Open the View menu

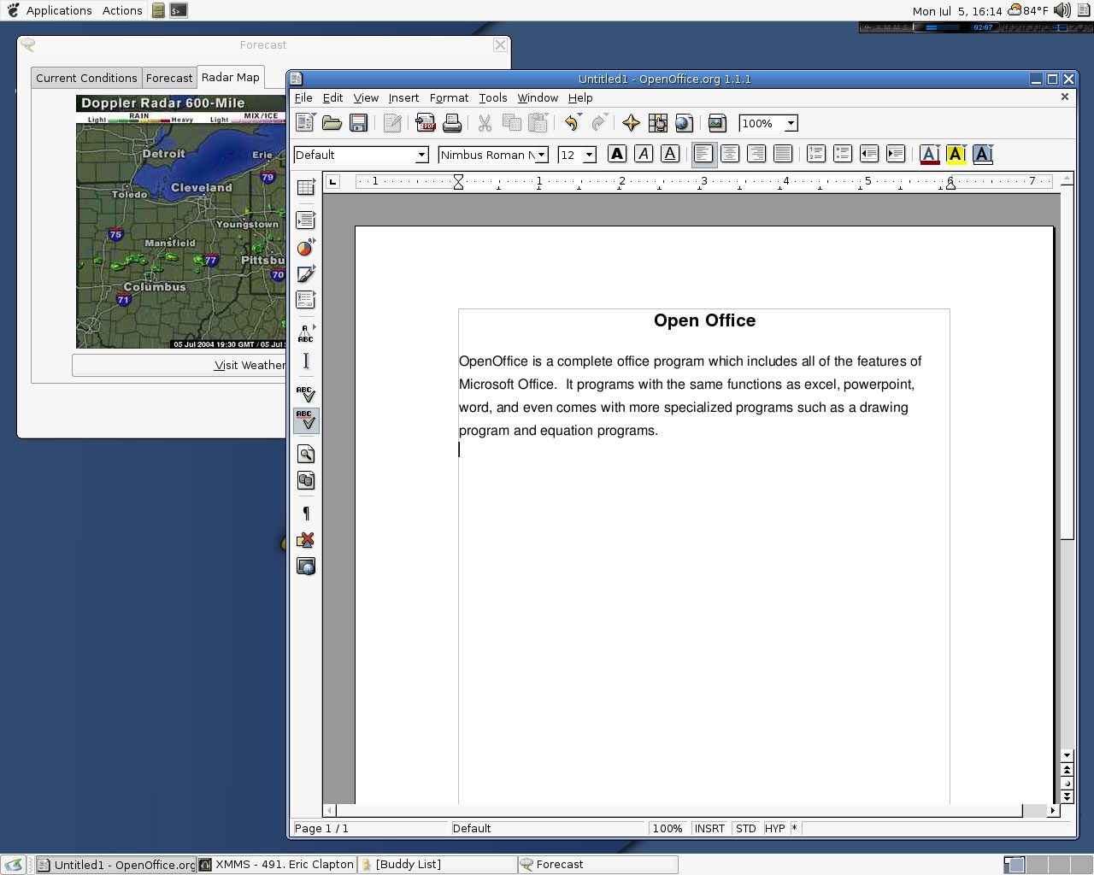coord(366,97)
